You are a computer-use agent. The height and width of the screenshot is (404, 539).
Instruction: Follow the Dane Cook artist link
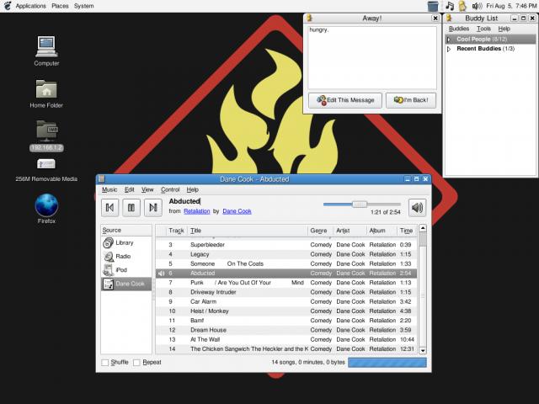(x=237, y=211)
